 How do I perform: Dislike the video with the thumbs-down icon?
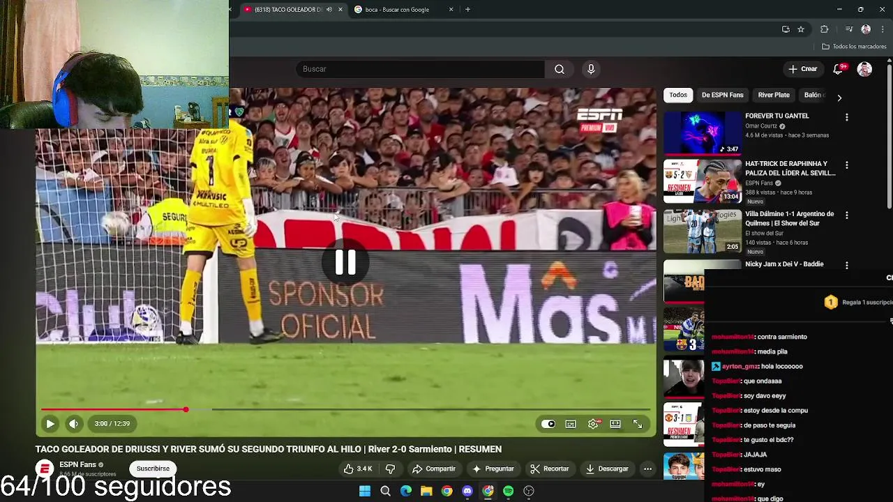click(391, 469)
